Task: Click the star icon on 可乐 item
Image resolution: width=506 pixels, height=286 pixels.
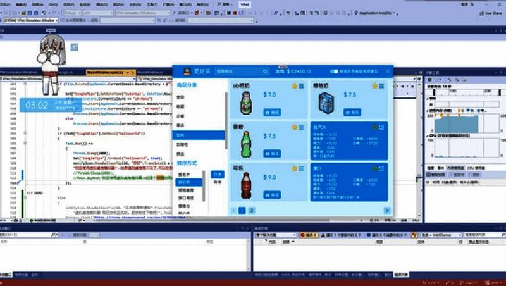Action: tap(295, 168)
